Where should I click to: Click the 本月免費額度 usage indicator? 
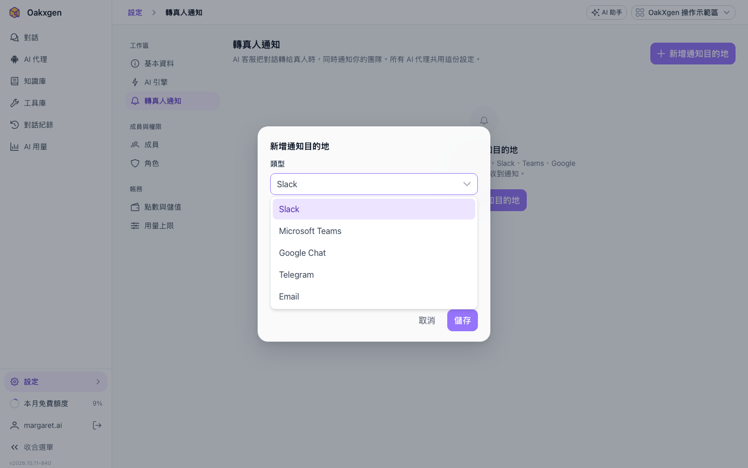coord(56,404)
